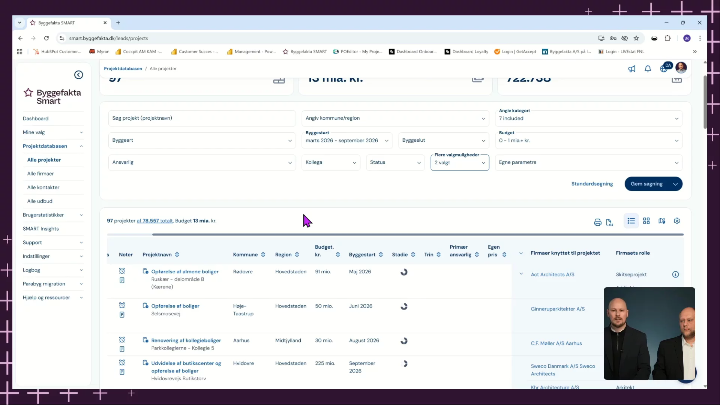Click the megaphone announcements icon
The height and width of the screenshot is (405, 720).
632,69
